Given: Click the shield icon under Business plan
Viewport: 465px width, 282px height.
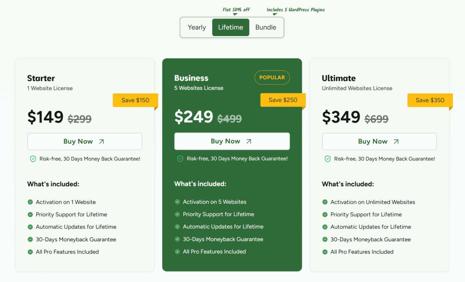Looking at the screenshot, I should 180,158.
